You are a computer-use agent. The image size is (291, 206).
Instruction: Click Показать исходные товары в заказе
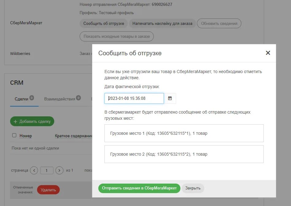pos(116,37)
